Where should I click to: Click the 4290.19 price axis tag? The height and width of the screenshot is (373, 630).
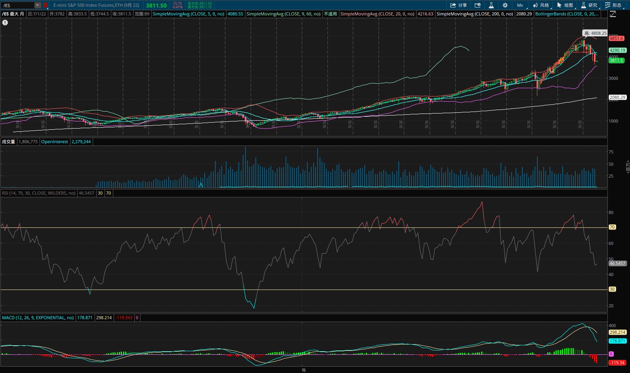(618, 50)
